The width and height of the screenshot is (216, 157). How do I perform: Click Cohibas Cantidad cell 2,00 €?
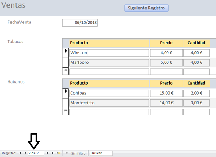[x=196, y=93]
